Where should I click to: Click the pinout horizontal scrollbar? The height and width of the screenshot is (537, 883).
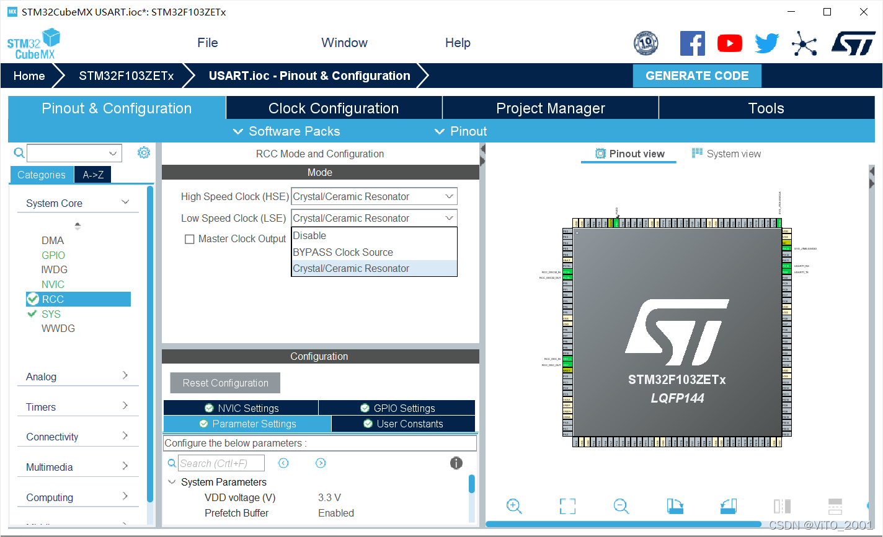coord(623,524)
